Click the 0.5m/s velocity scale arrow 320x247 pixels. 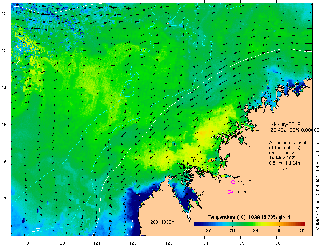(x=280, y=168)
